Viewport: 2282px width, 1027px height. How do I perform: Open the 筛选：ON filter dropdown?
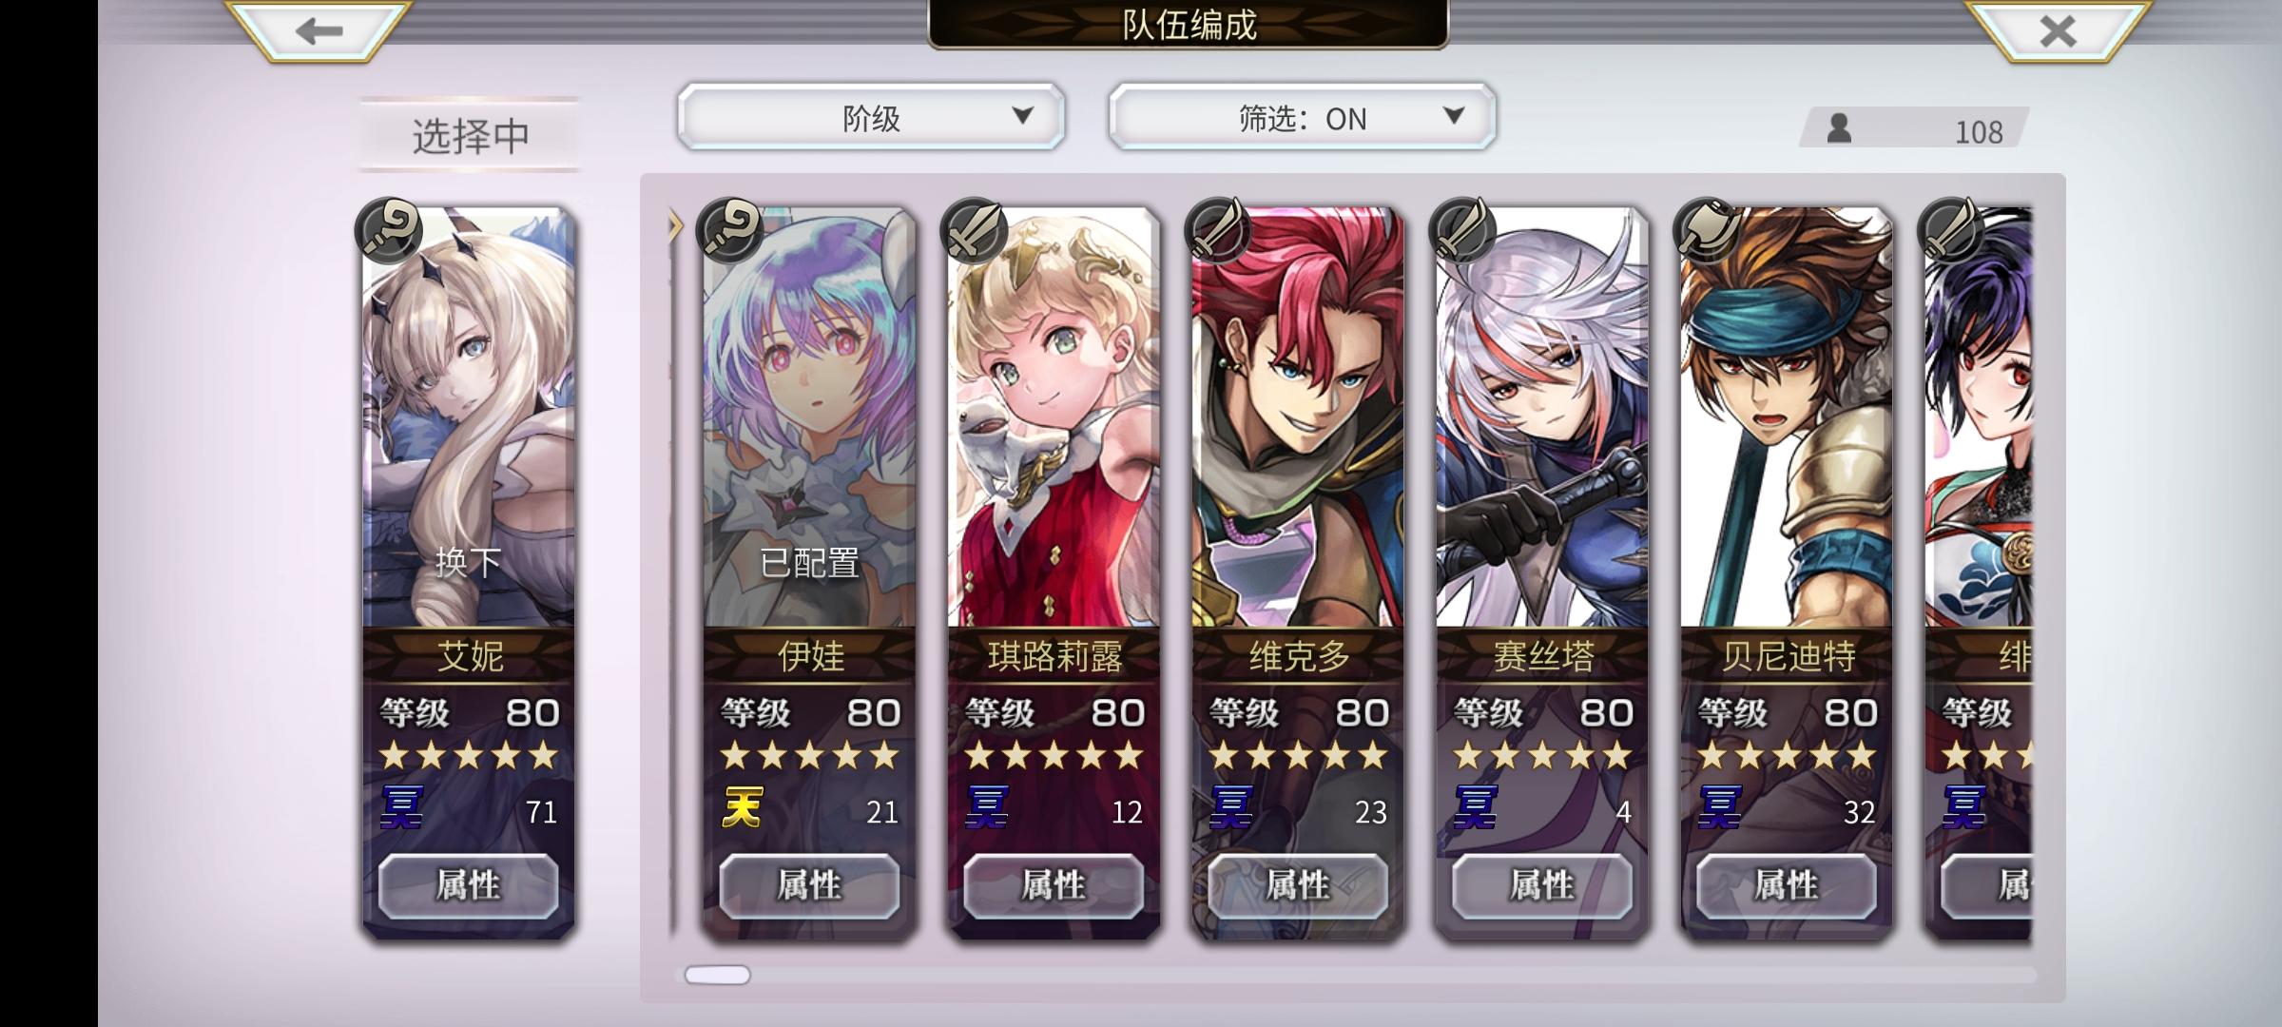(x=1302, y=116)
